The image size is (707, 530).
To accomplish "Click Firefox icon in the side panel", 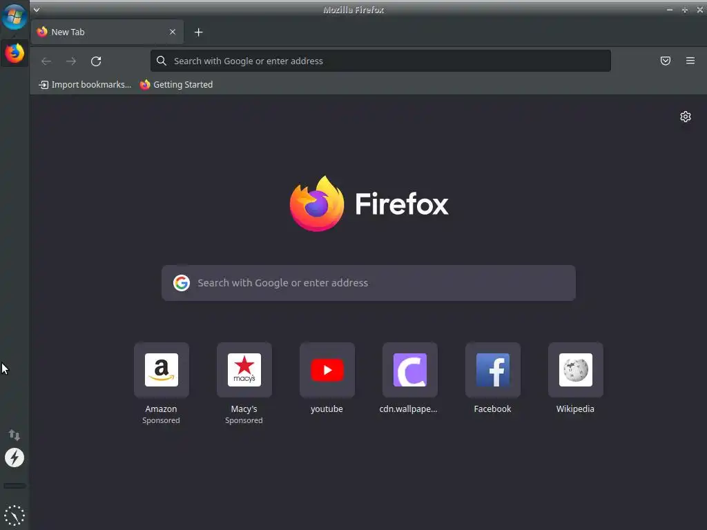I will tap(14, 53).
